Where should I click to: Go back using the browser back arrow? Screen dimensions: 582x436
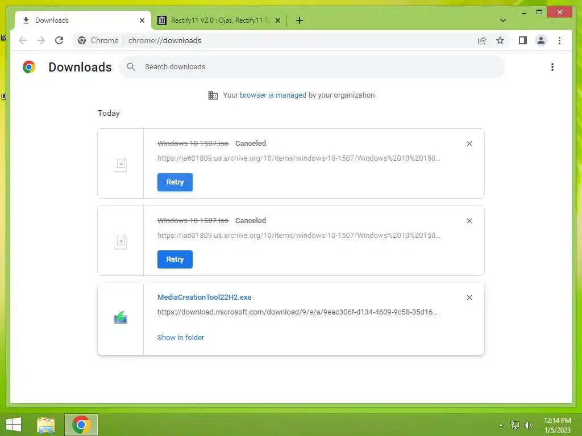[x=23, y=40]
